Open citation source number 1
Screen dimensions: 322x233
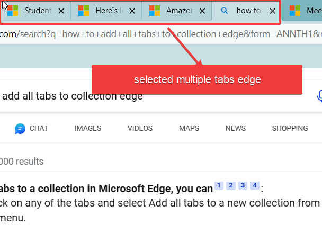[x=219, y=185]
